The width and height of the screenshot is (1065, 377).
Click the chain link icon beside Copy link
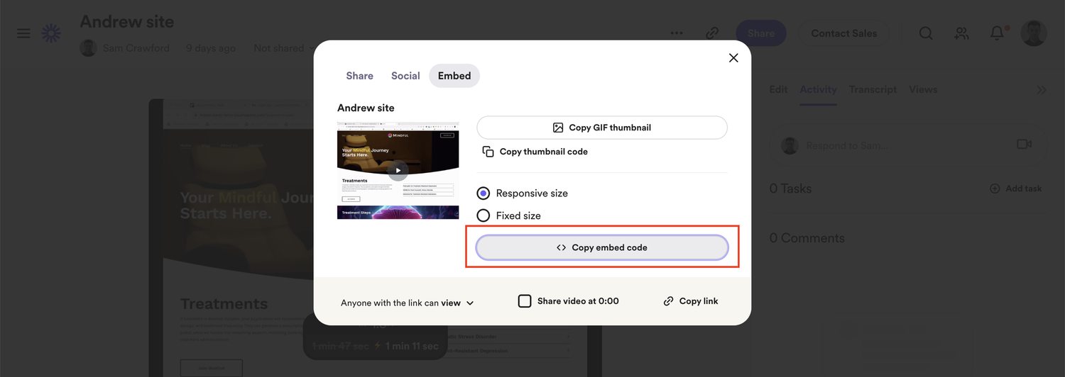click(668, 301)
